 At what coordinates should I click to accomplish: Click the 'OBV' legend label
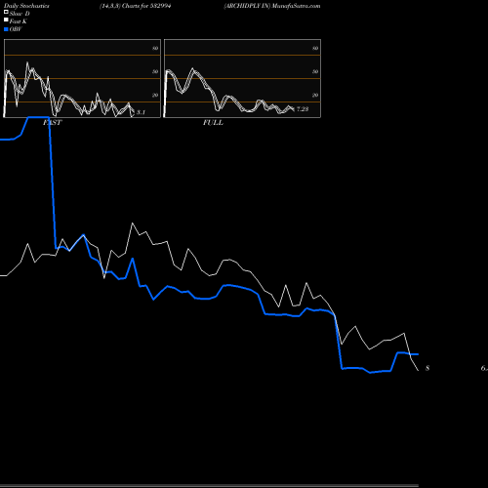point(16,29)
